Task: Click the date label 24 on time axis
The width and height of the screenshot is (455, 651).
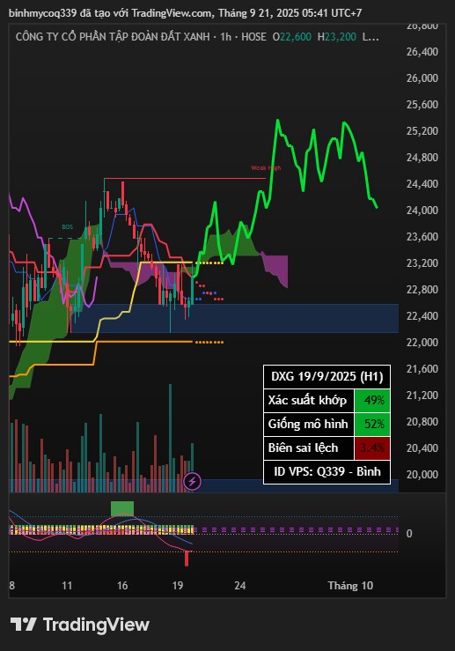Action: (239, 586)
